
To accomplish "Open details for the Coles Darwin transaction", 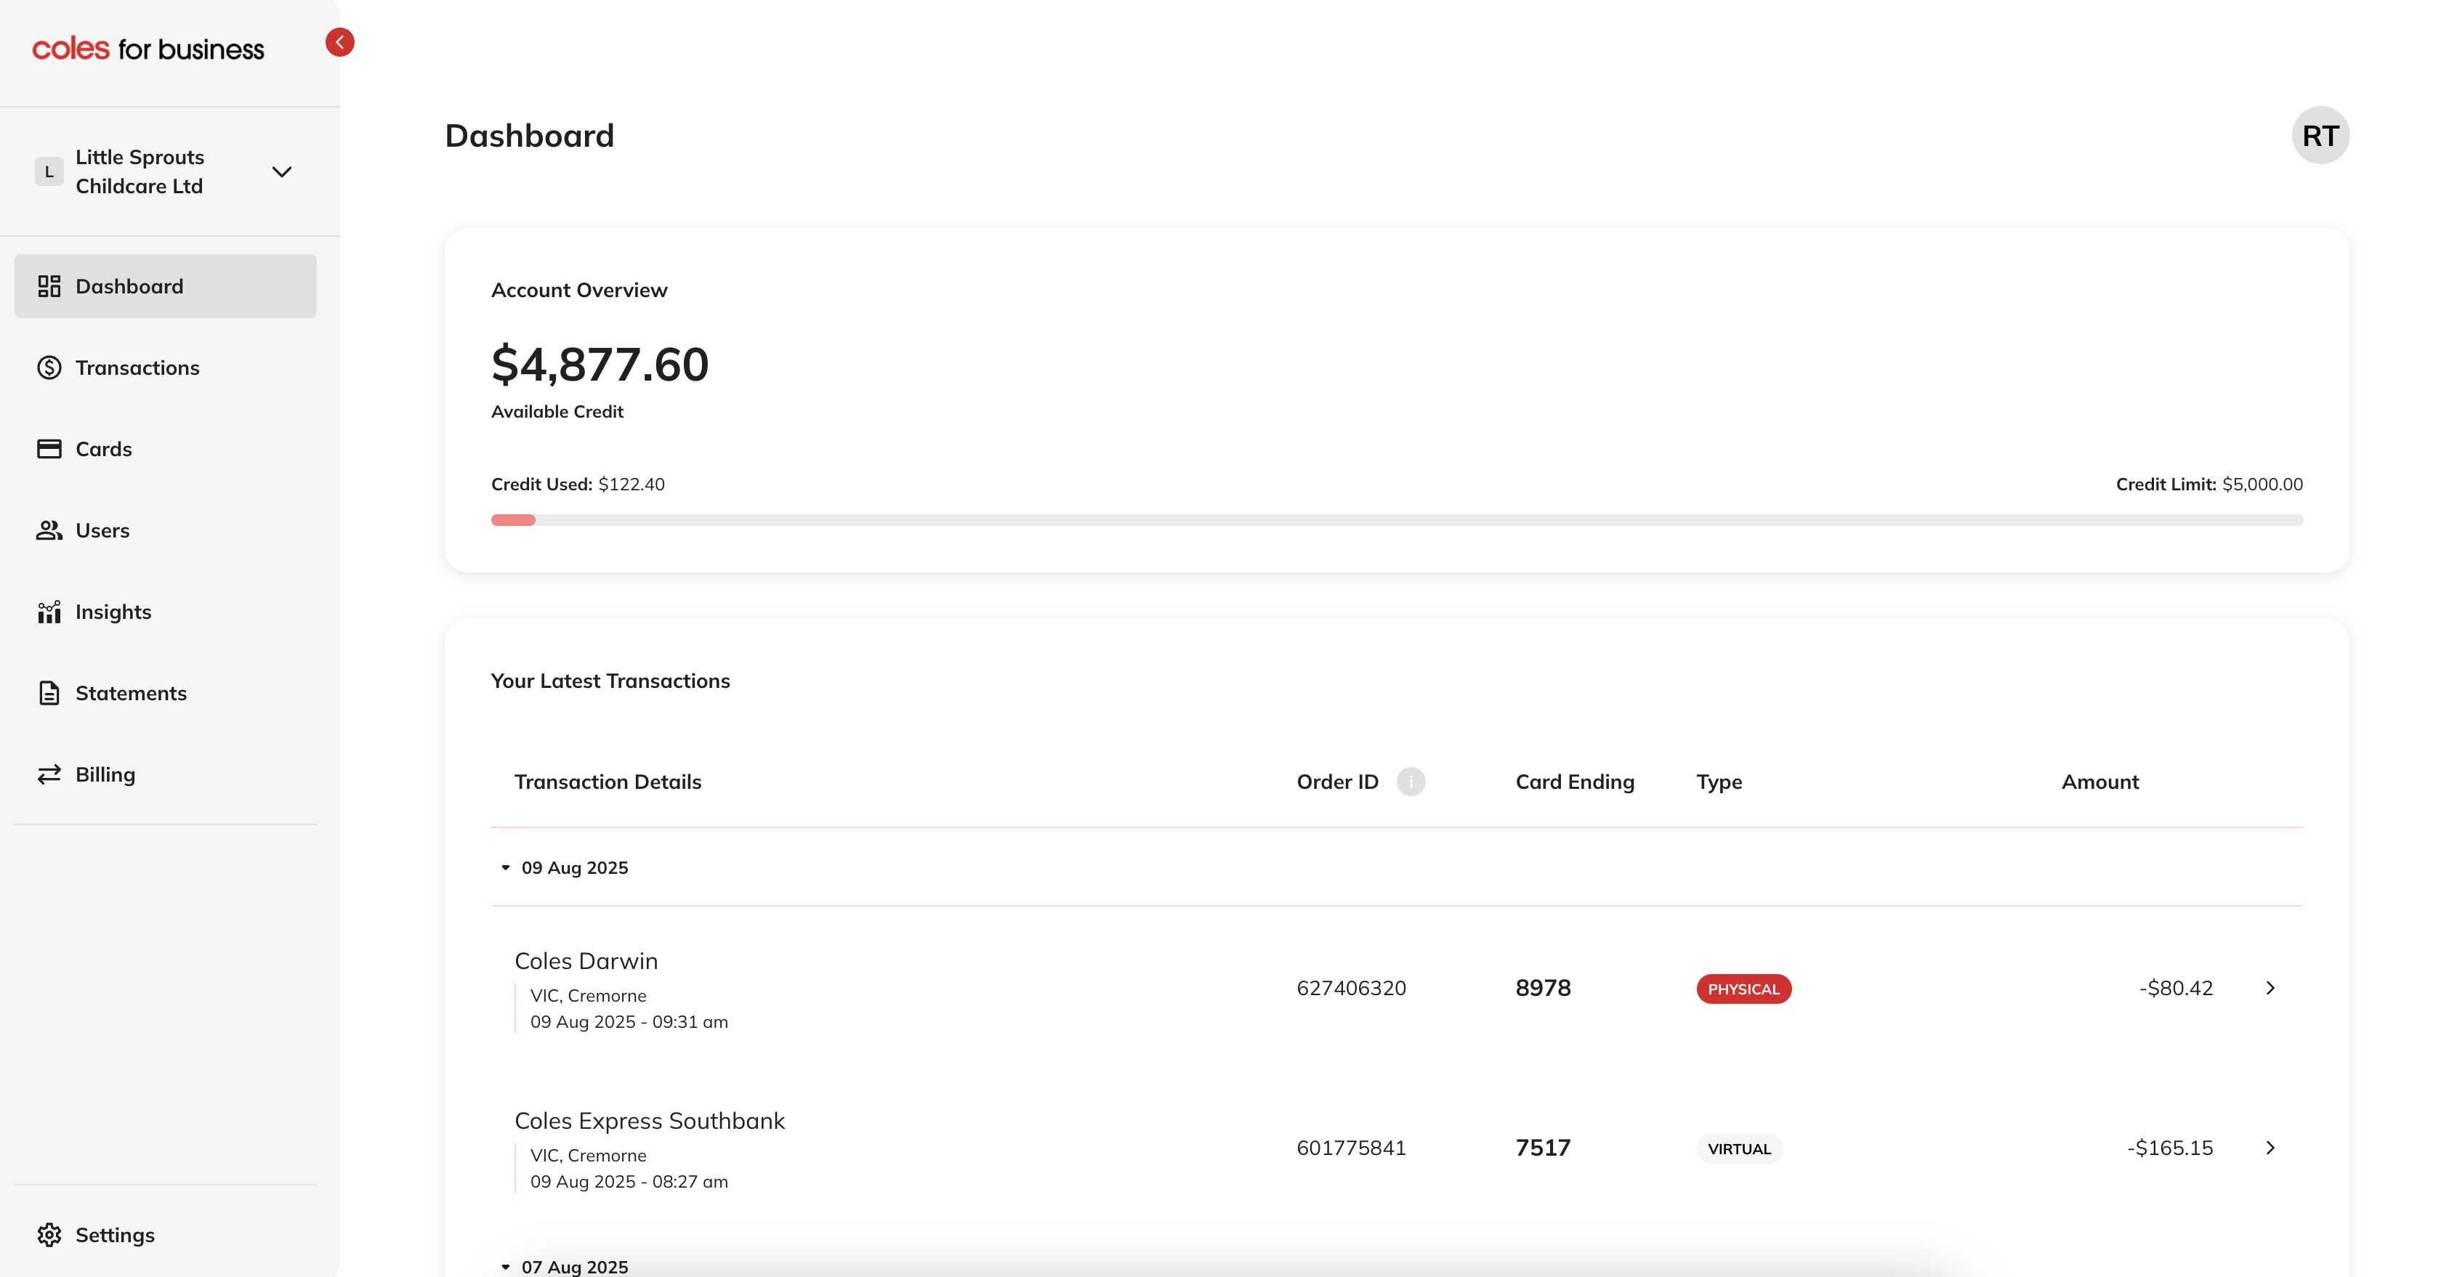I will coord(2270,988).
